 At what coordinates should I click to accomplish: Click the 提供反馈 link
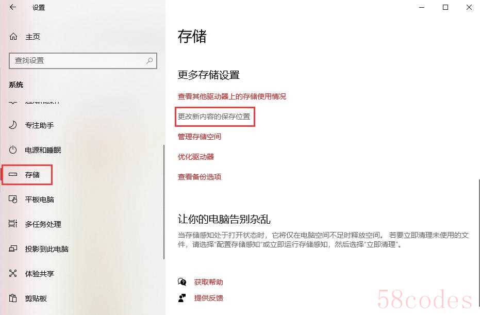point(208,298)
